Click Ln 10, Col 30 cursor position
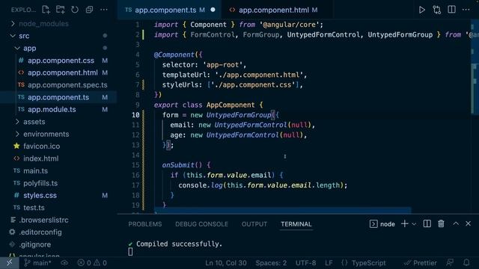This screenshot has width=479, height=269. [x=226, y=263]
